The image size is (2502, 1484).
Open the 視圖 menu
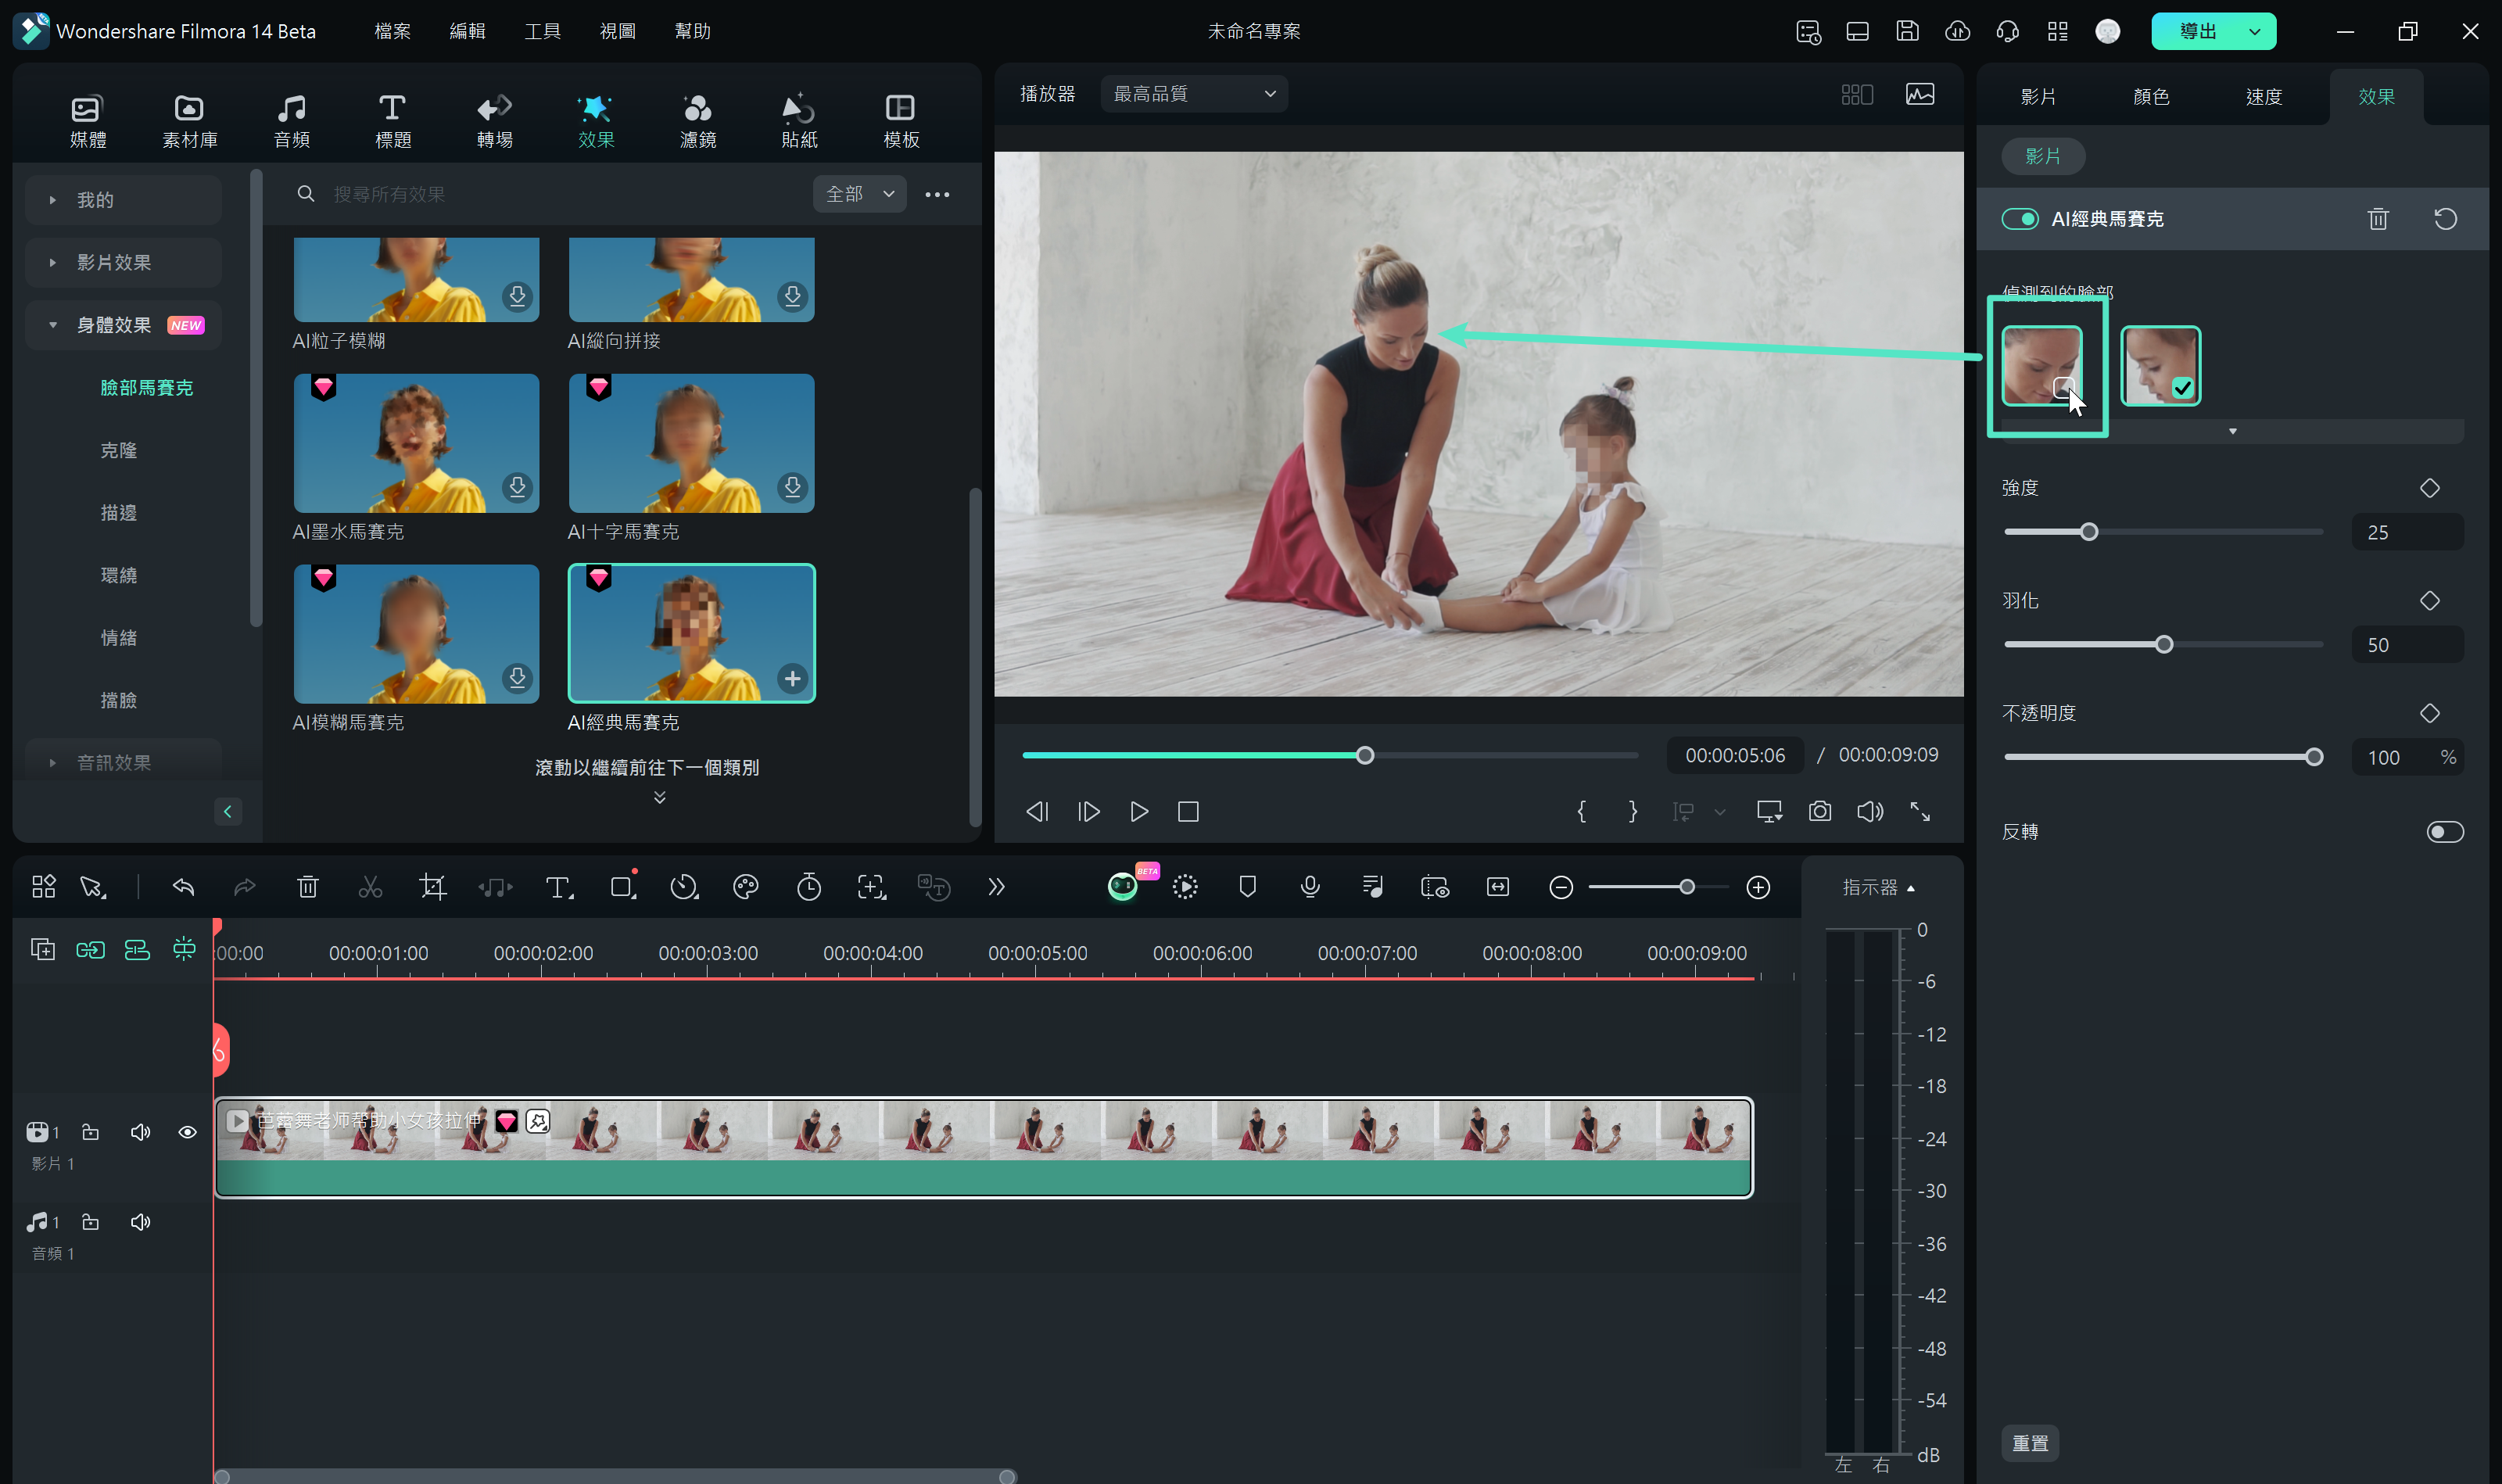pos(617,31)
